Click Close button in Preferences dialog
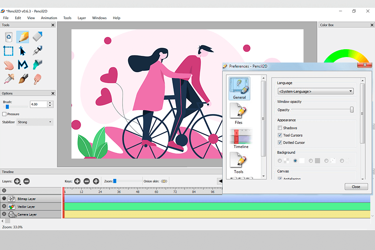Image resolution: width=375 pixels, height=250 pixels. pos(356,187)
